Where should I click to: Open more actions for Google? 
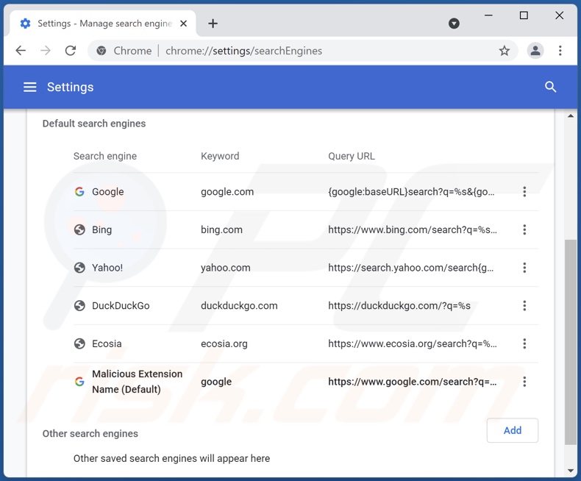[x=524, y=191]
